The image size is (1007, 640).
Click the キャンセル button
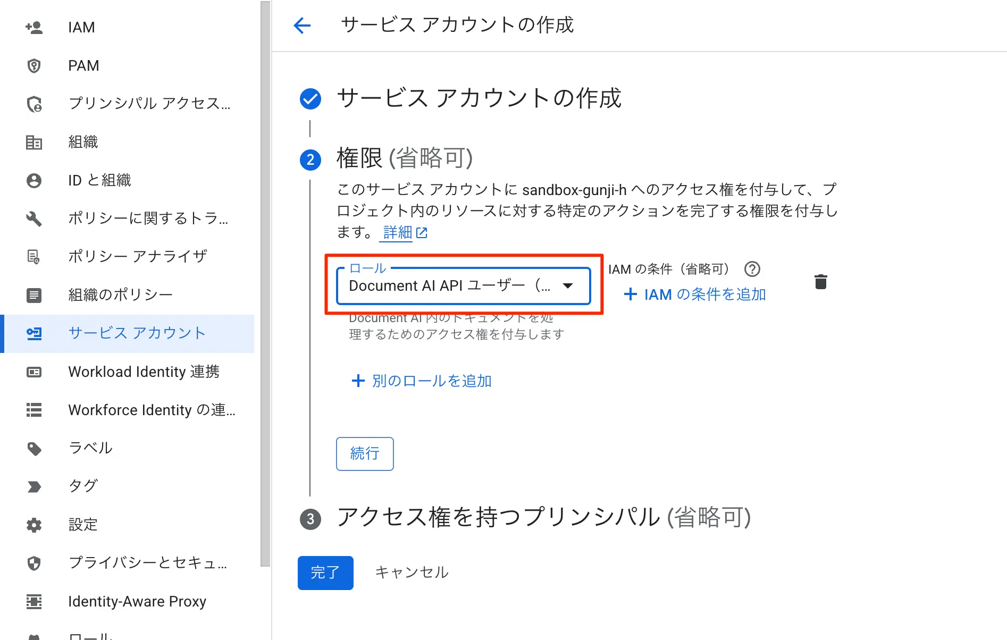pyautogui.click(x=412, y=572)
